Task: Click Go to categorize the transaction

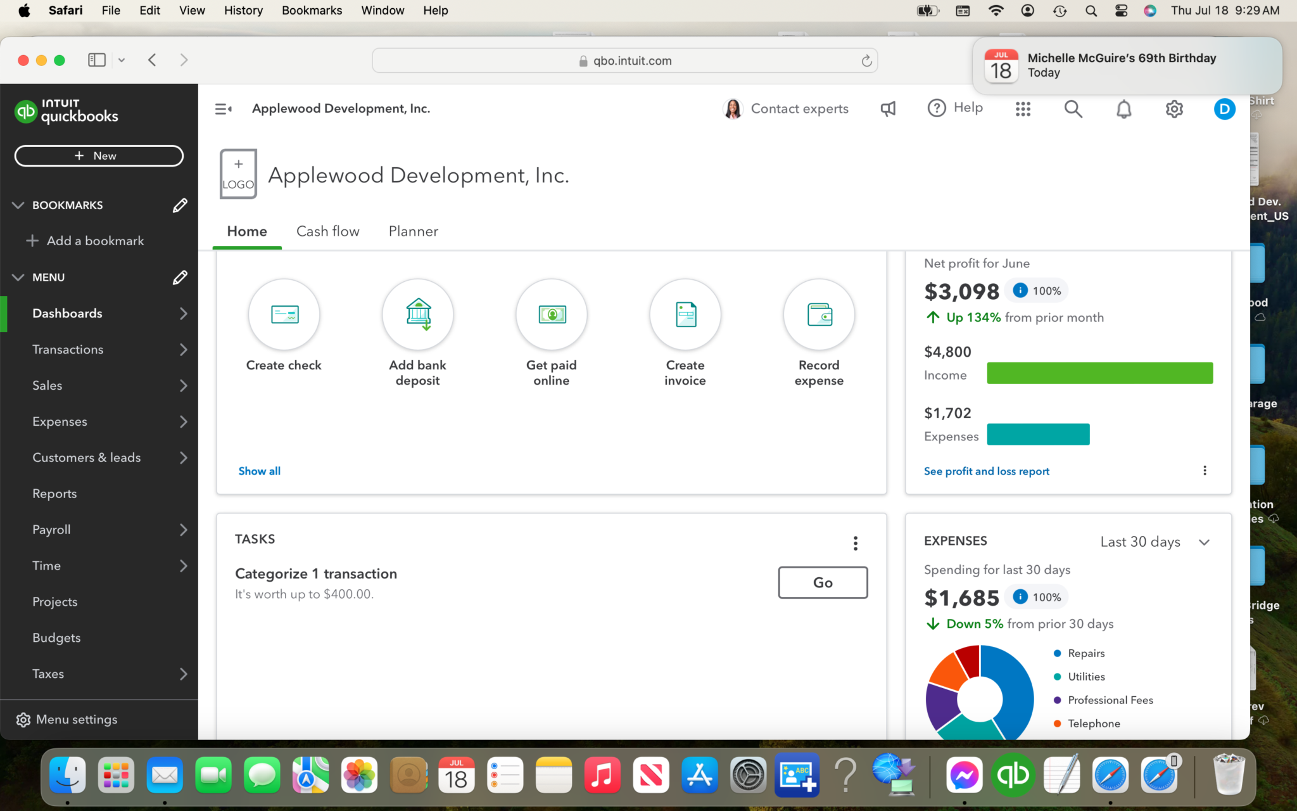Action: [x=822, y=582]
